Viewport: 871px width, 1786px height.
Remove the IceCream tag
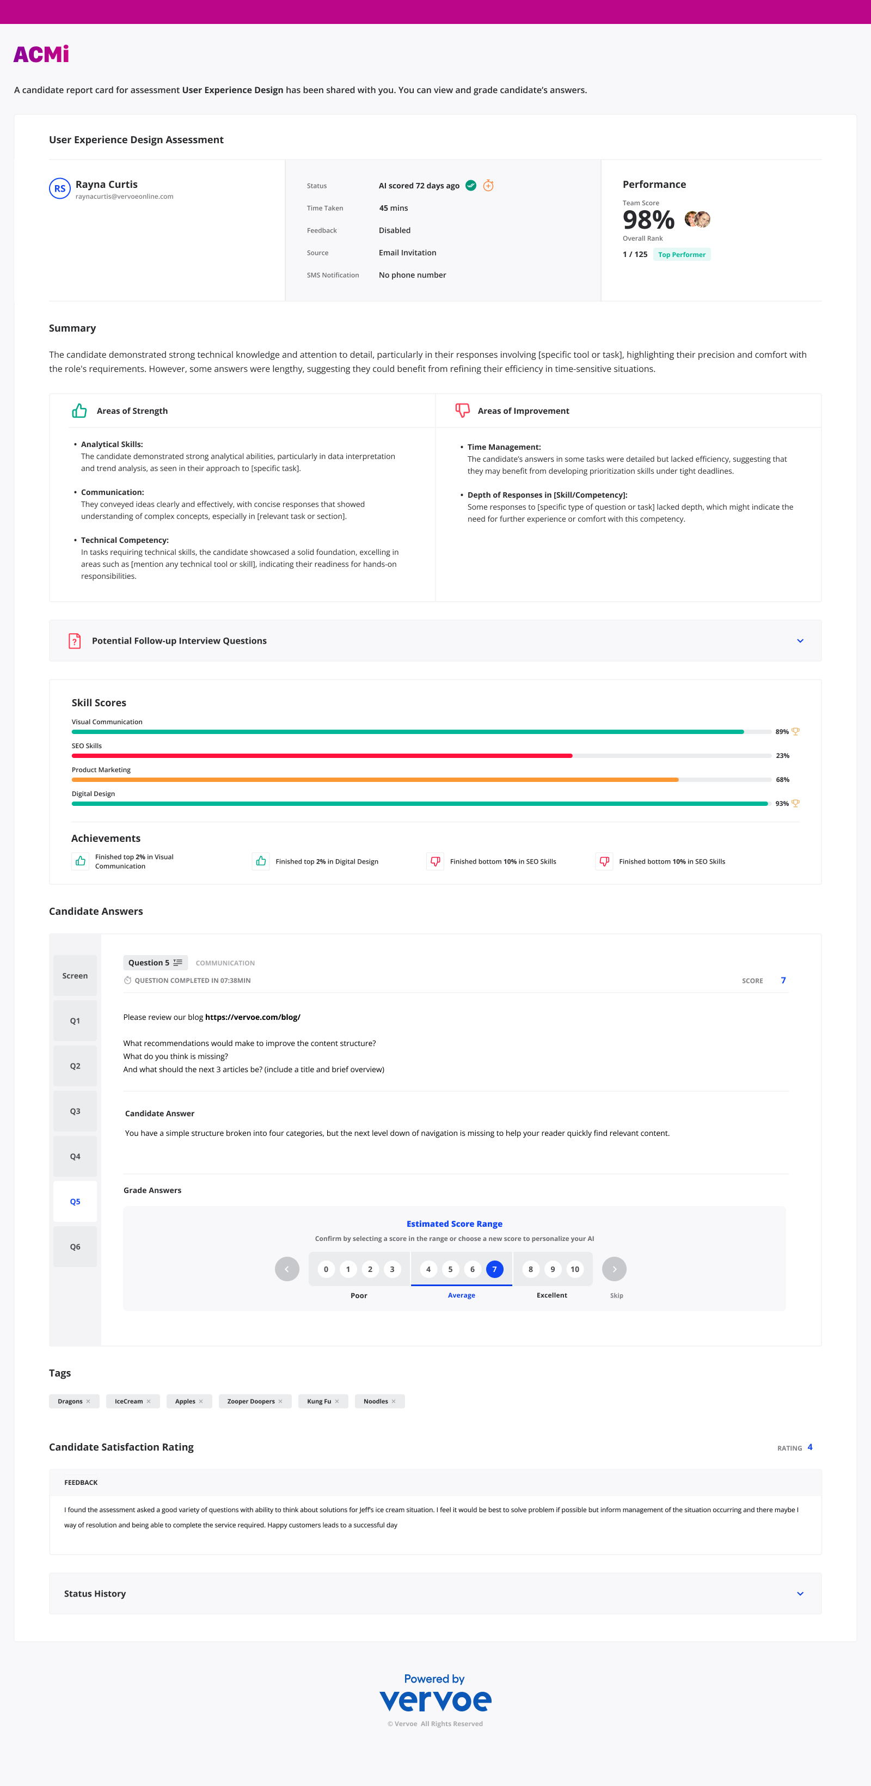148,1401
